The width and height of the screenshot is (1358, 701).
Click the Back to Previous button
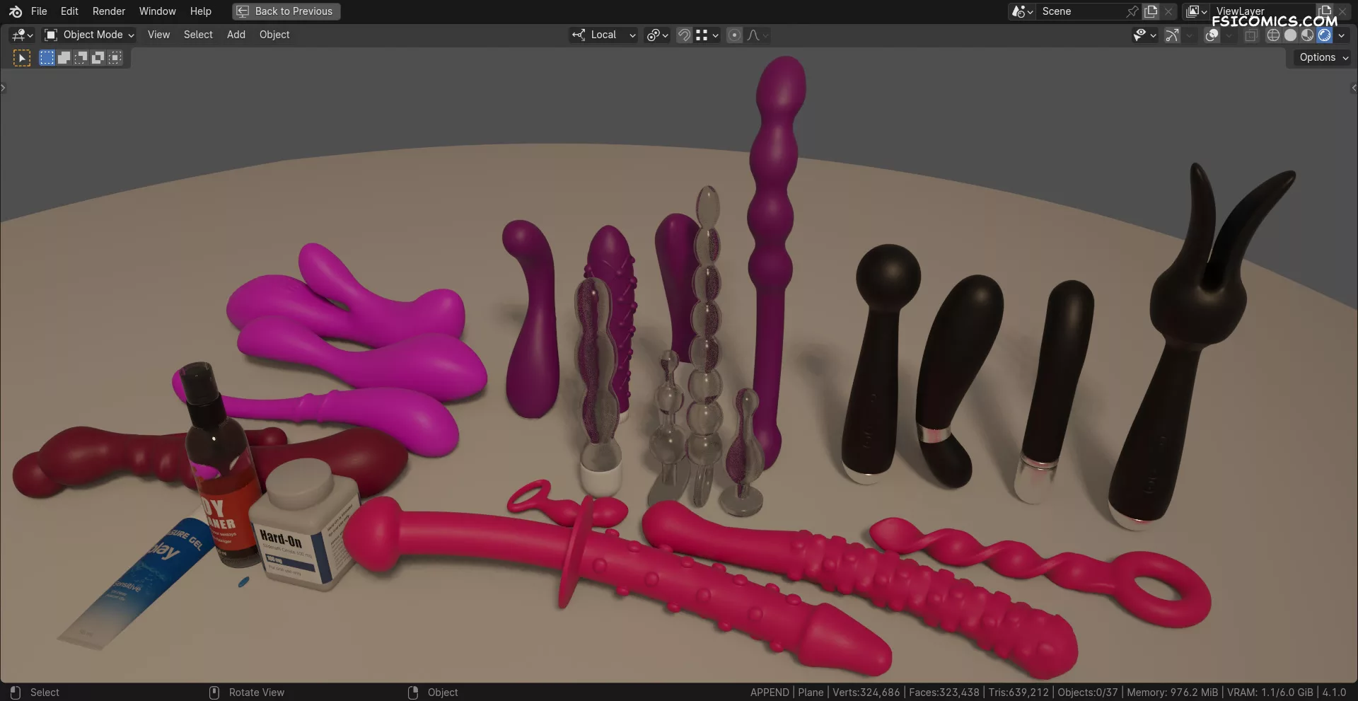pyautogui.click(x=286, y=11)
